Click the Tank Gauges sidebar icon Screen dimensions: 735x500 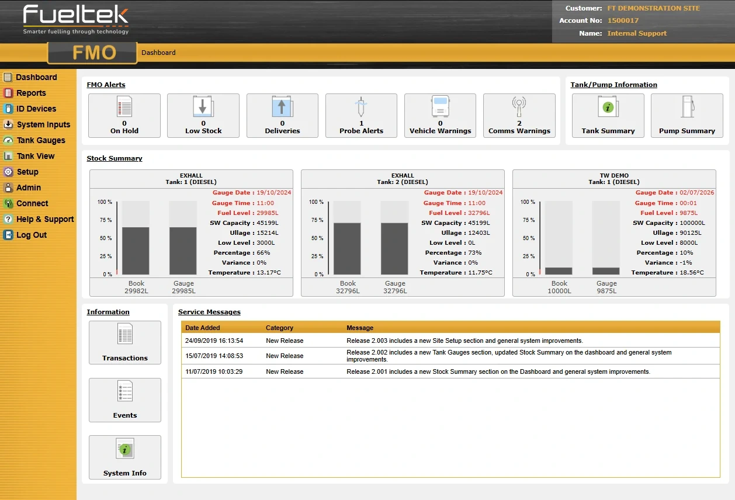[x=8, y=140]
